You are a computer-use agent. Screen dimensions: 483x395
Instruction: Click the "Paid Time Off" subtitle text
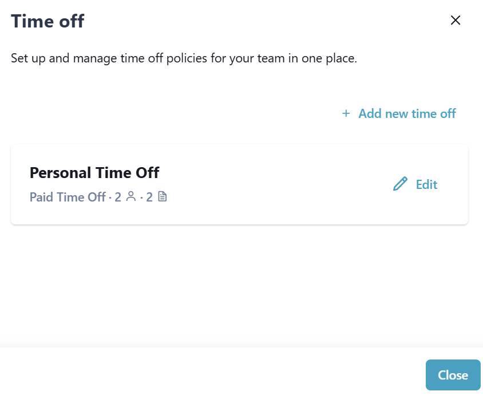pyautogui.click(x=68, y=197)
